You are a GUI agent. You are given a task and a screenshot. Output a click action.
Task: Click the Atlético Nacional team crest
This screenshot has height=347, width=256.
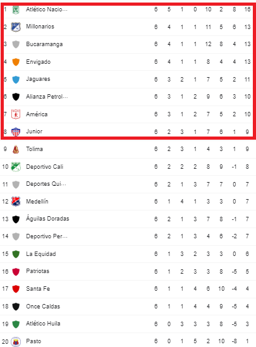[16, 9]
